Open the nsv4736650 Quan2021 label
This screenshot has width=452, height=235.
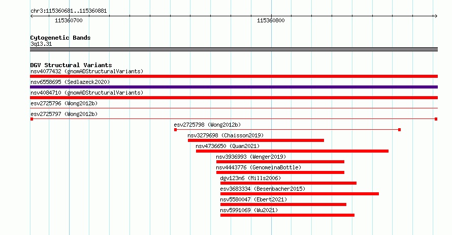click(228, 146)
